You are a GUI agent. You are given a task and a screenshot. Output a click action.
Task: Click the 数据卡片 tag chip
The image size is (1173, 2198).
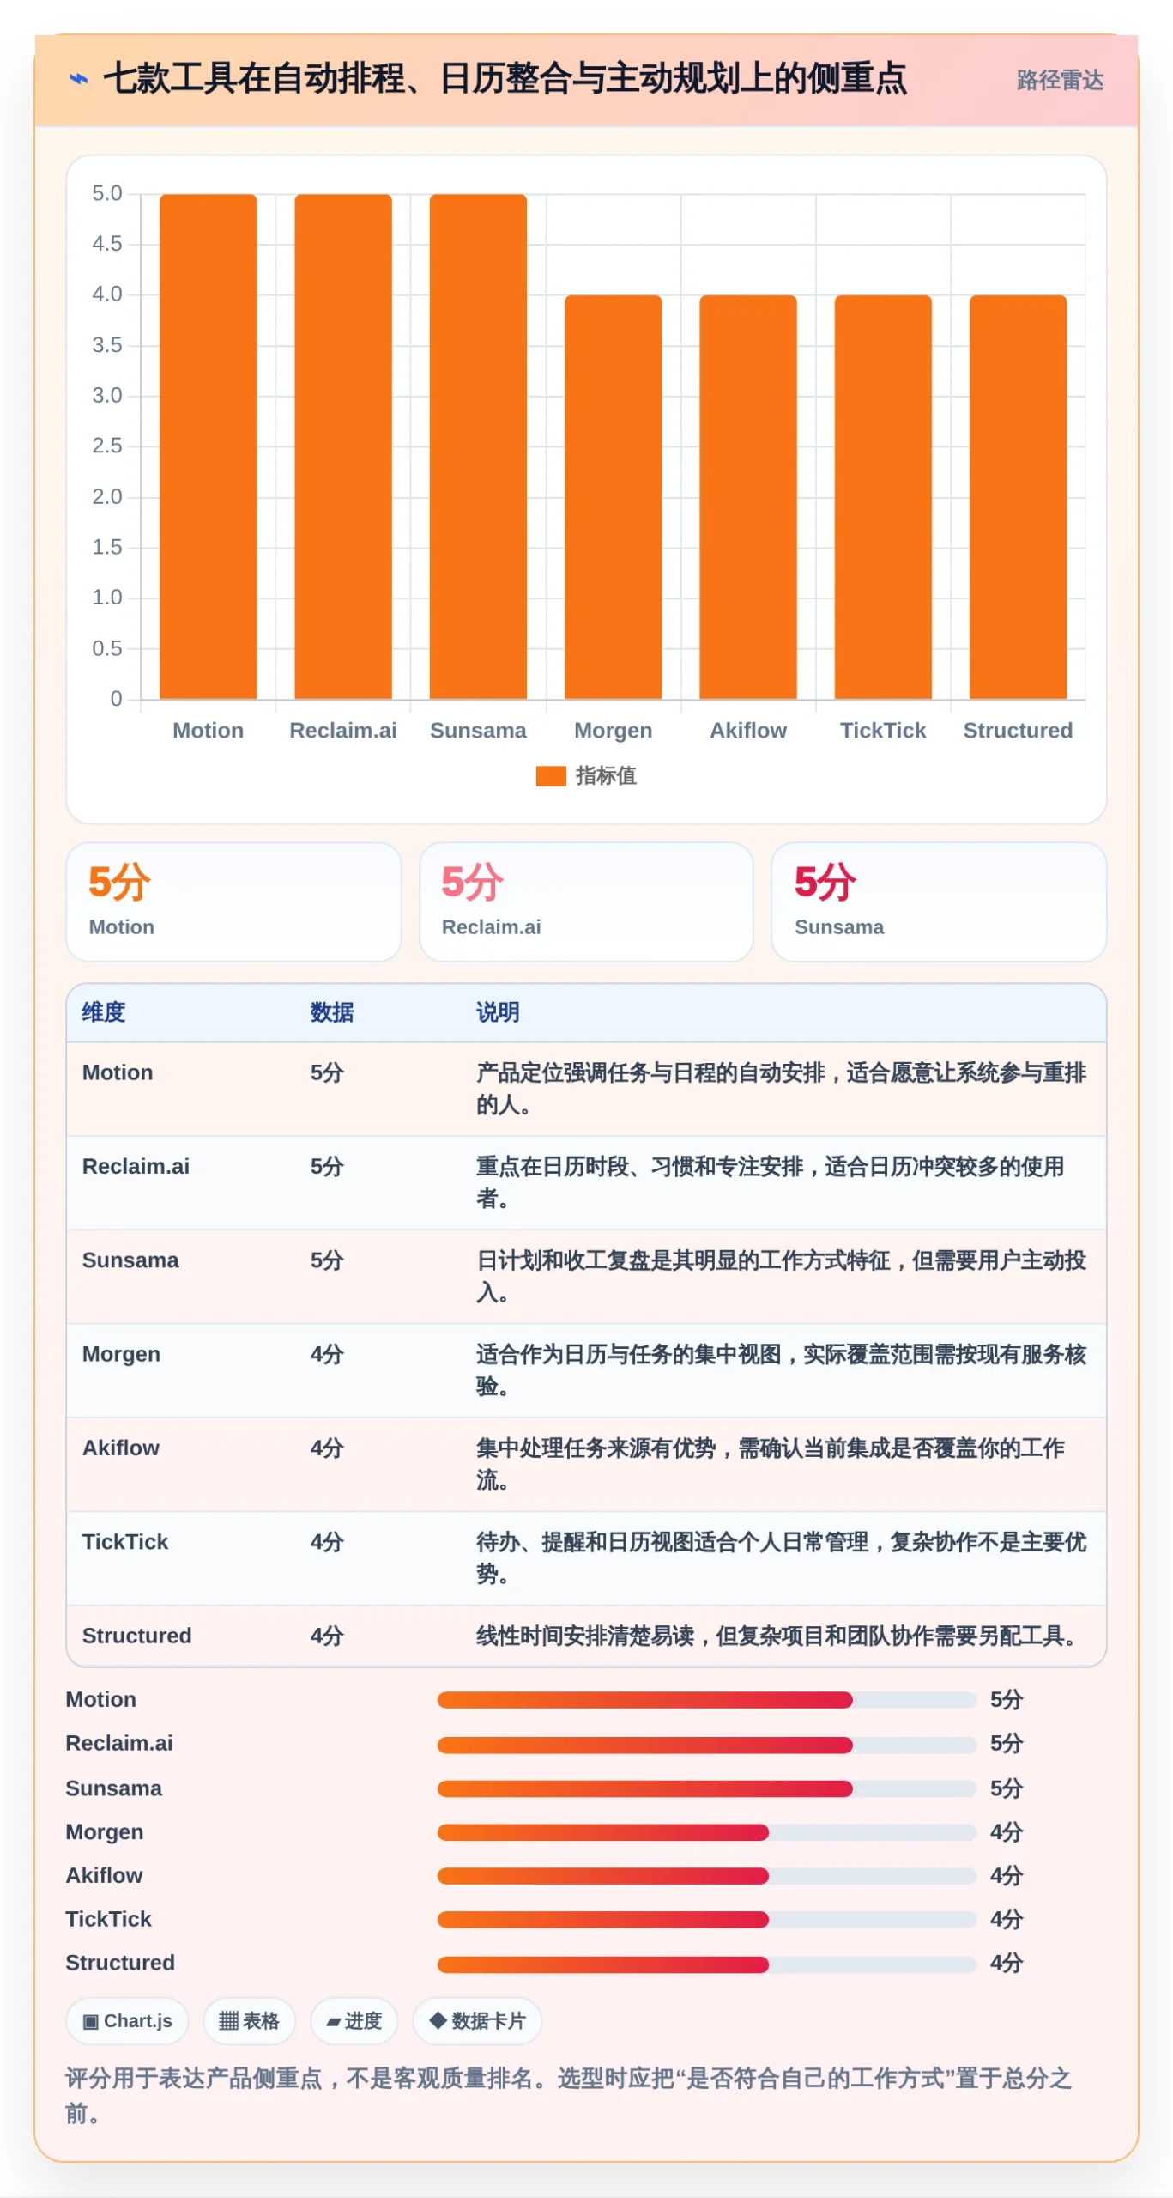coord(477,2021)
